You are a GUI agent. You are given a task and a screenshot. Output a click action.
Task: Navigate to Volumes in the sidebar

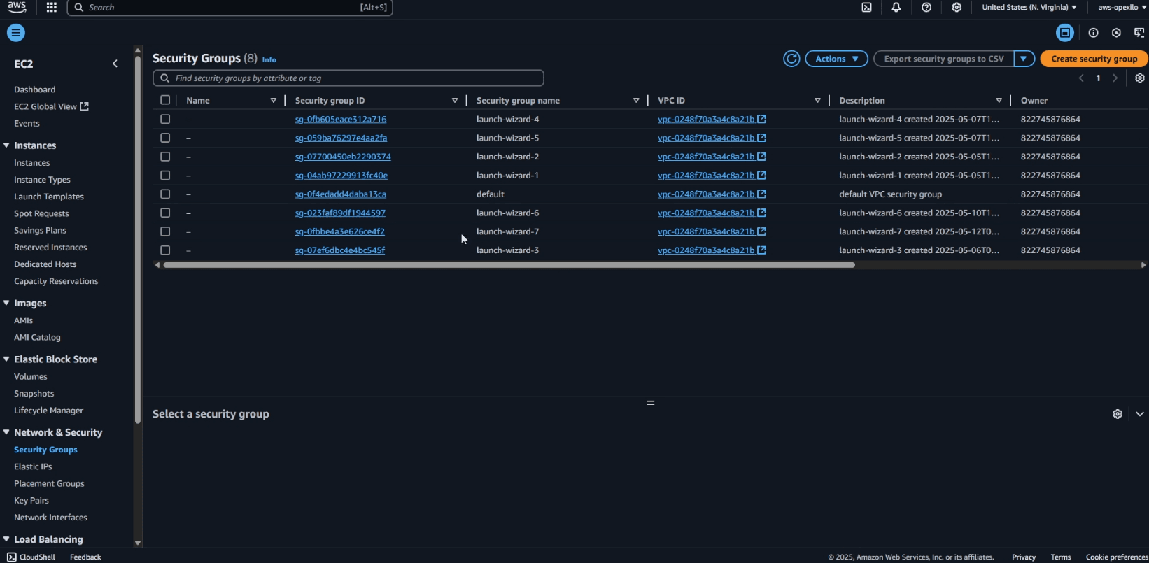pyautogui.click(x=31, y=376)
